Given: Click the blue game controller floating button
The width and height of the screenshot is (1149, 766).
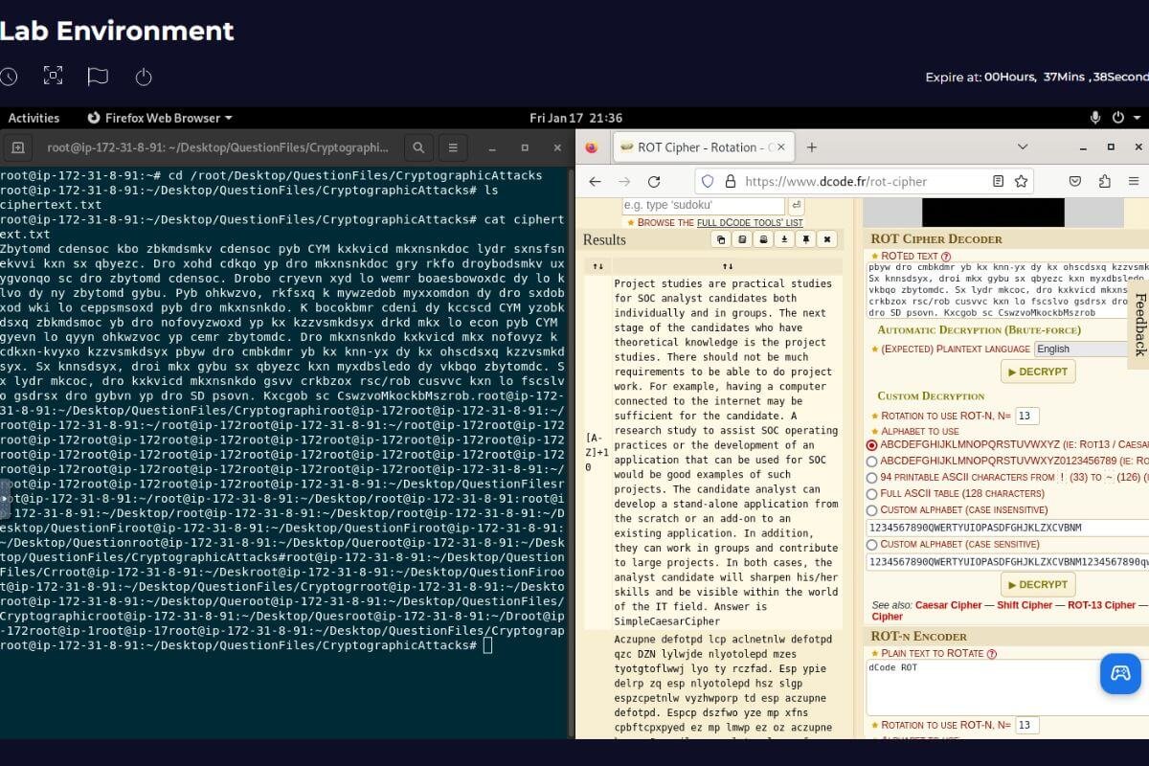Looking at the screenshot, I should (x=1120, y=673).
